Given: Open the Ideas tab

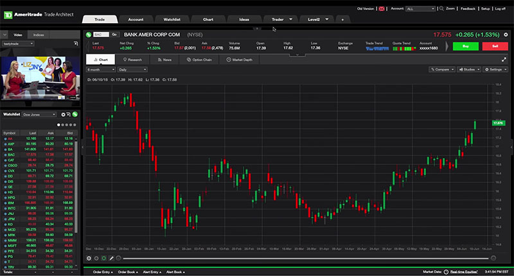Looking at the screenshot, I should [244, 19].
